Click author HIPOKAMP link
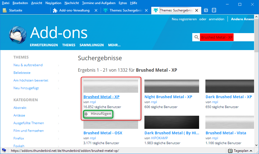This screenshot has height=154, width=259. pos(159,138)
